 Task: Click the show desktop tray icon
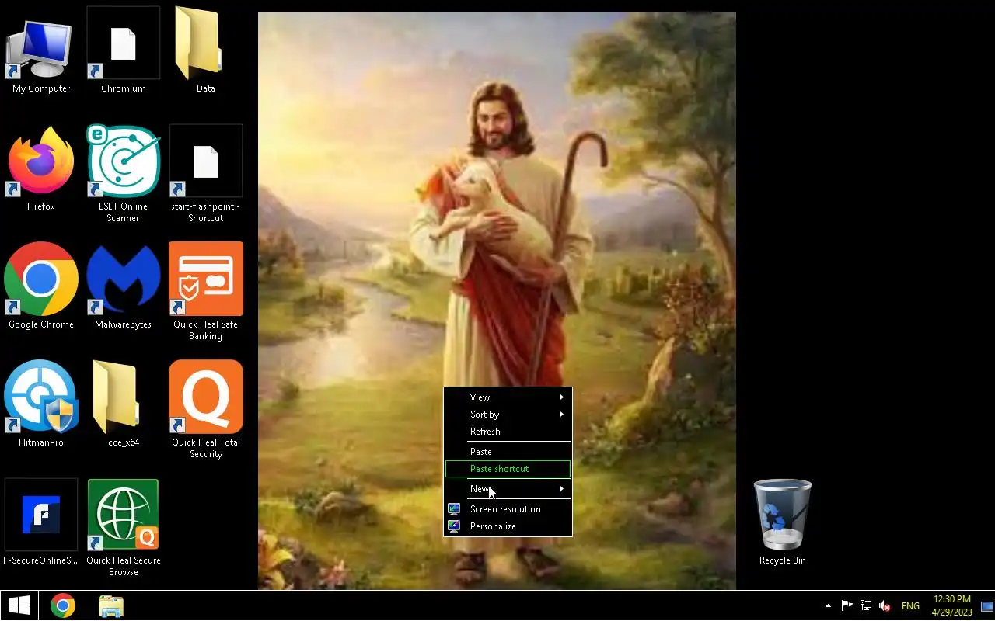point(987,605)
